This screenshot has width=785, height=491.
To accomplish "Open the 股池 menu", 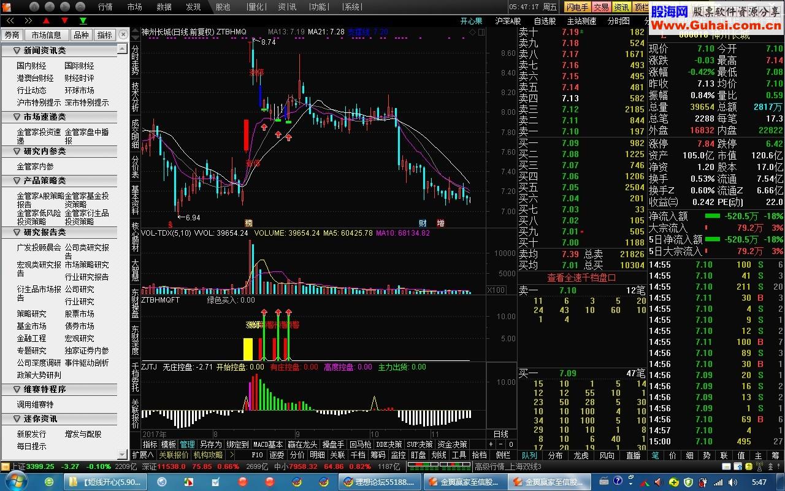I will (x=223, y=7).
